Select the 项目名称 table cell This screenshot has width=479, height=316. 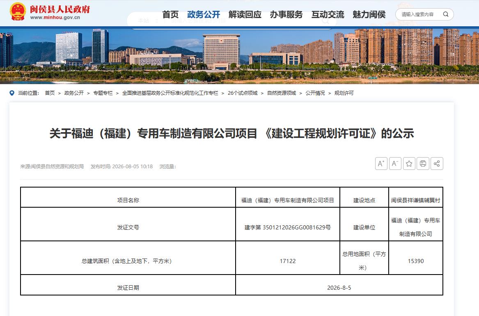[128, 197]
